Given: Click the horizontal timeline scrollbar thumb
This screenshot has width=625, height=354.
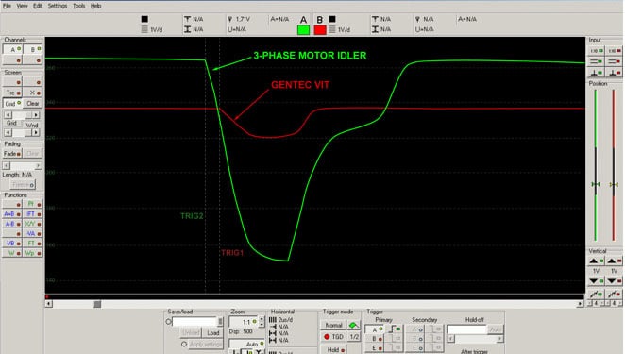Looking at the screenshot, I should point(97,304).
